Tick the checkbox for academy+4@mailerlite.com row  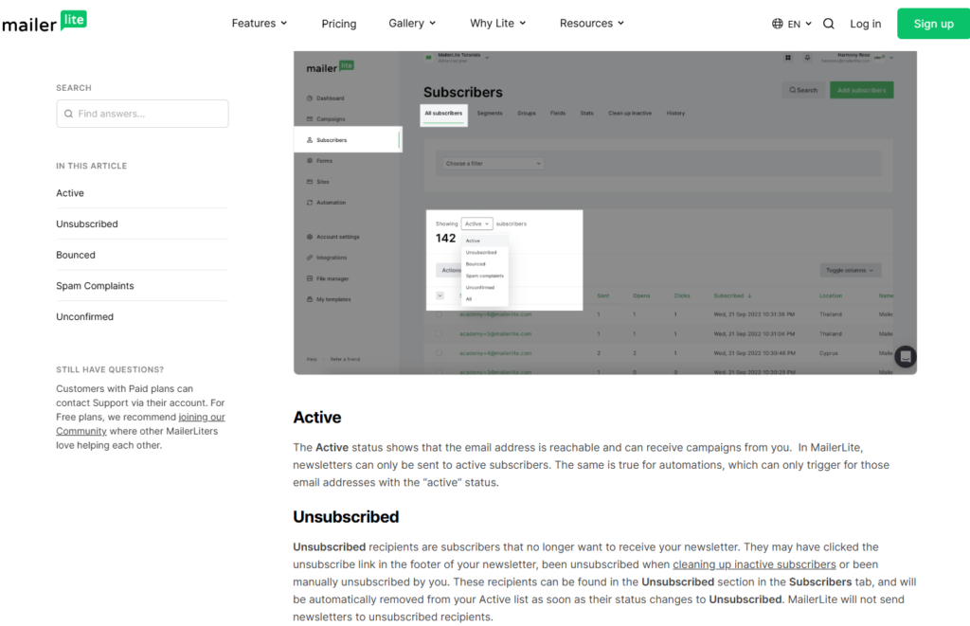tap(440, 353)
